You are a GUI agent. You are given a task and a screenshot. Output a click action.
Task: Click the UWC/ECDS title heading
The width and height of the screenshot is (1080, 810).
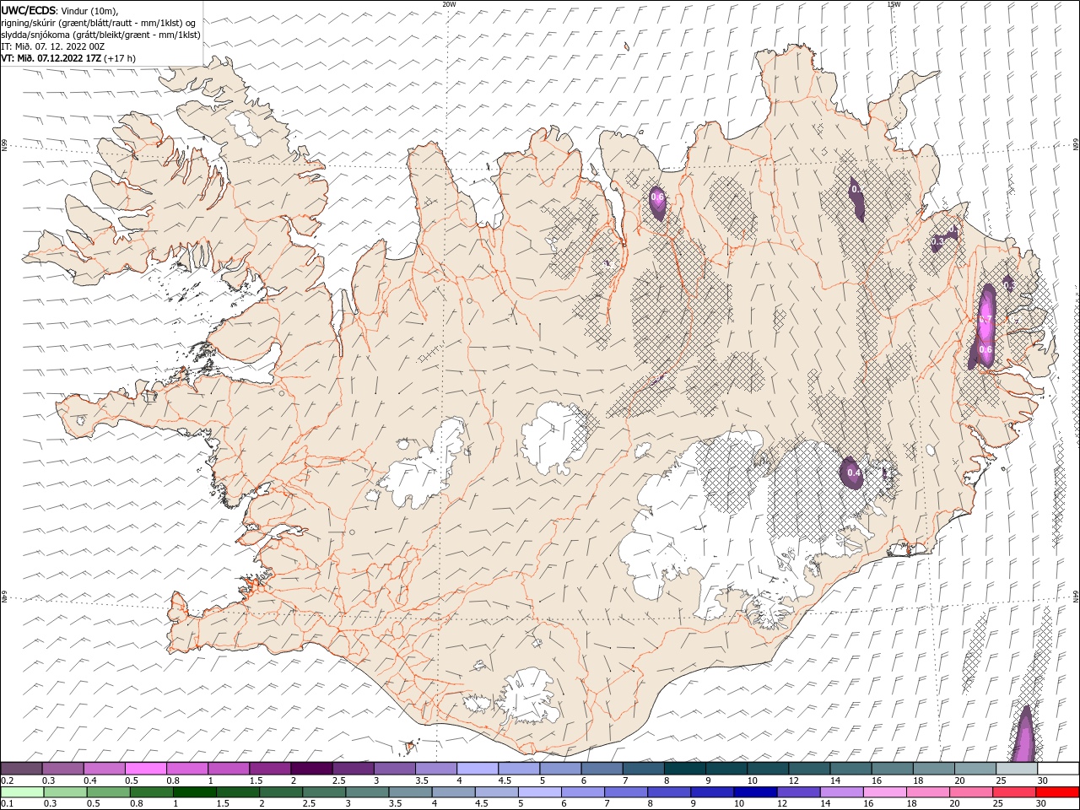(30, 10)
